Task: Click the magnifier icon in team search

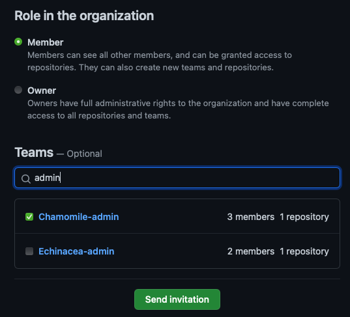Action: point(26,179)
